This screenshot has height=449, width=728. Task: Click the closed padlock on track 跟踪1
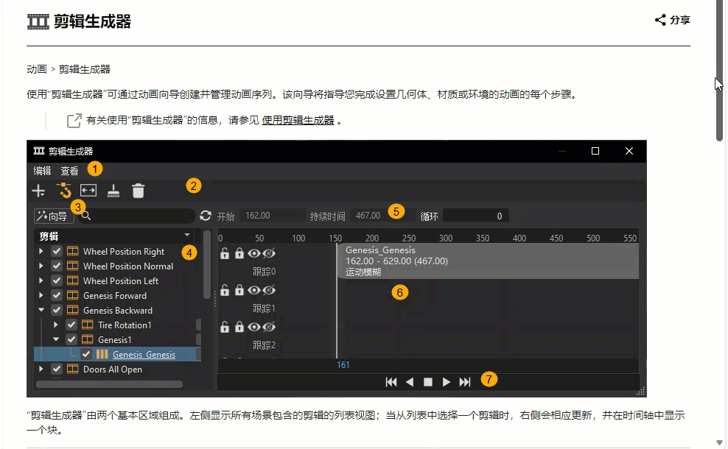click(239, 290)
